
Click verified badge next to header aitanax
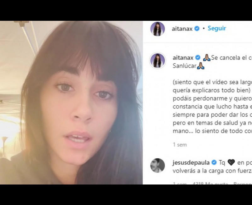197,29
